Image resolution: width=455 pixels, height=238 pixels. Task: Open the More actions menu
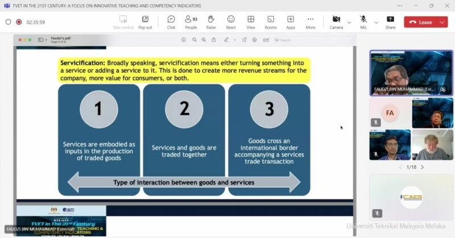tap(311, 22)
